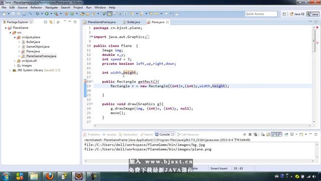This screenshot has height=181, width=321.
Task: Open the Open Console dropdown arrow
Action: (x=306, y=134)
